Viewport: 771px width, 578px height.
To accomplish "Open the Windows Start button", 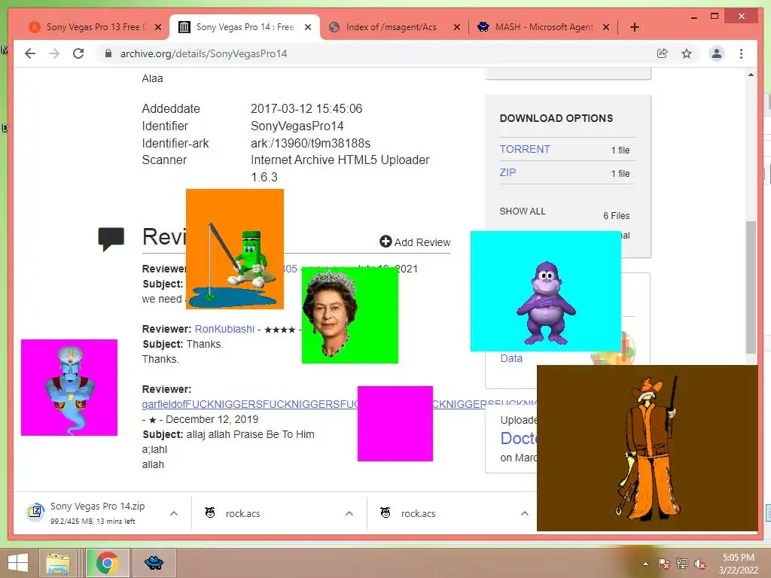I will pyautogui.click(x=18, y=563).
